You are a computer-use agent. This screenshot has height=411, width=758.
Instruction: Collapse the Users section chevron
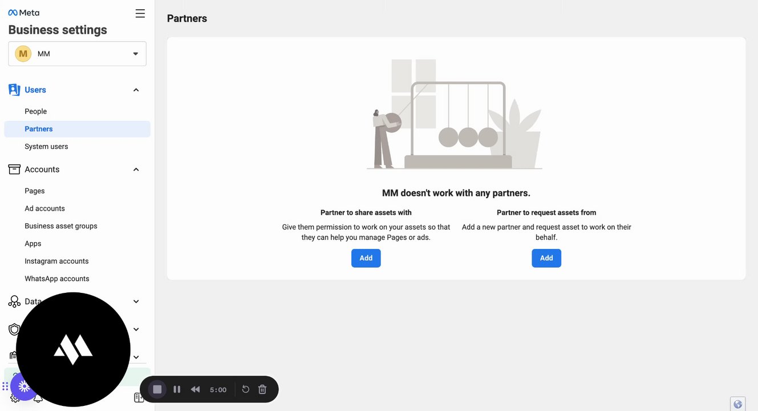tap(136, 90)
